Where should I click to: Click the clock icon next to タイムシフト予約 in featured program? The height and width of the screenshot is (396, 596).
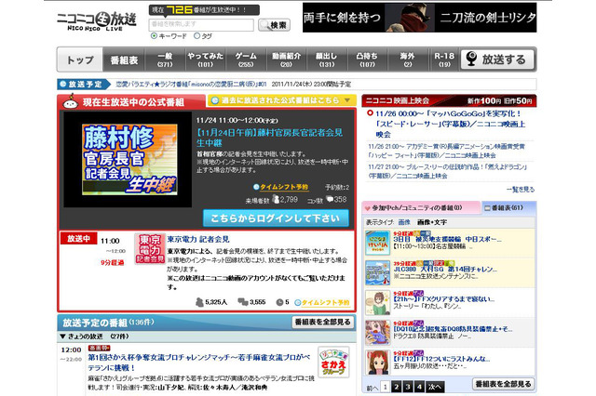pos(256,187)
